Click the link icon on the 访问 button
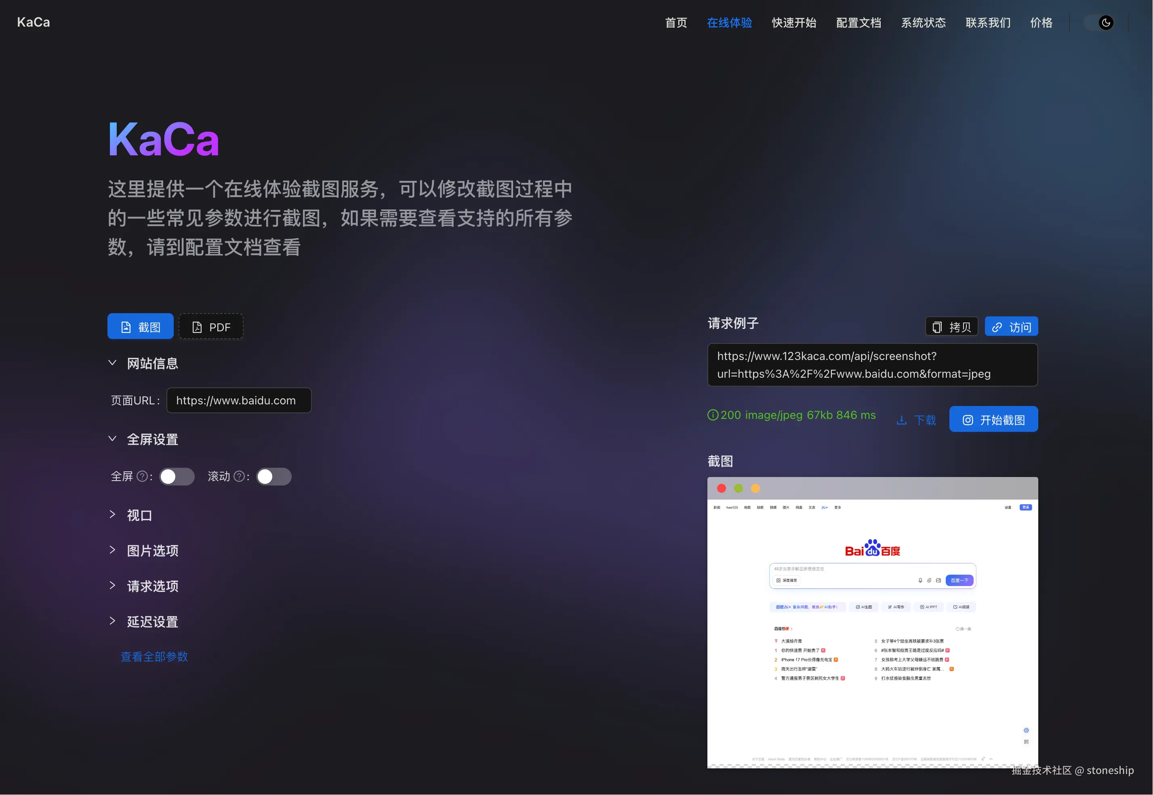The width and height of the screenshot is (1153, 795). tap(997, 326)
